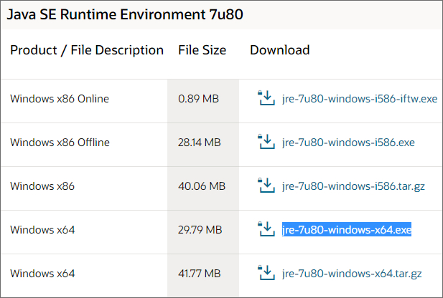Click the 'Windows x86 Offline' description text
The image size is (443, 298).
pos(60,143)
